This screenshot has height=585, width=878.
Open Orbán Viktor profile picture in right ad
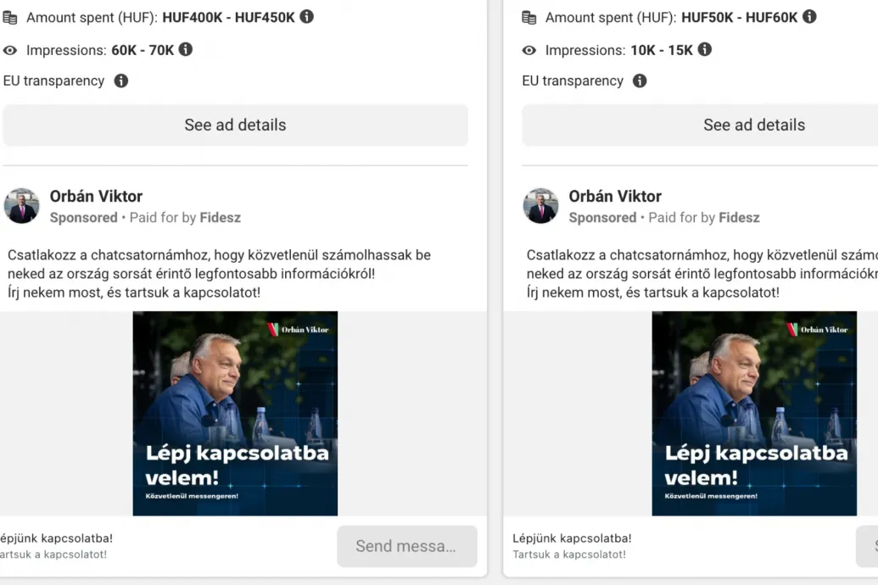[x=540, y=205]
